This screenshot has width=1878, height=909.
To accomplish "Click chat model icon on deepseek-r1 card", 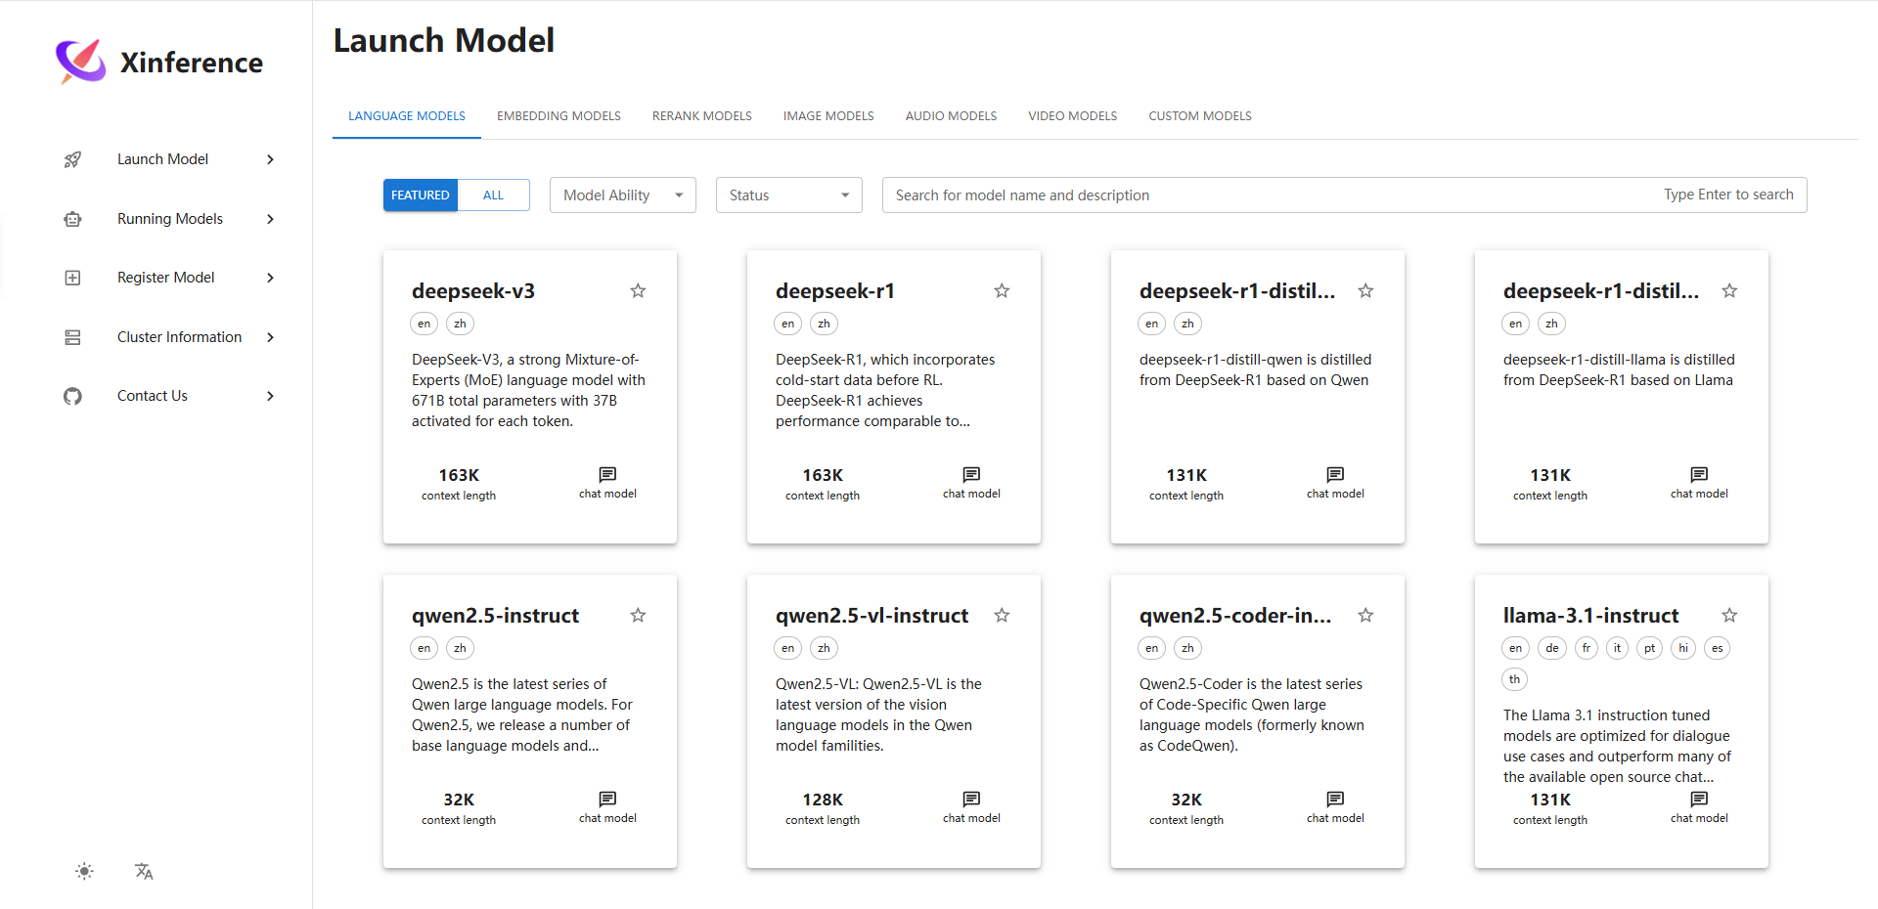I will click(x=971, y=474).
